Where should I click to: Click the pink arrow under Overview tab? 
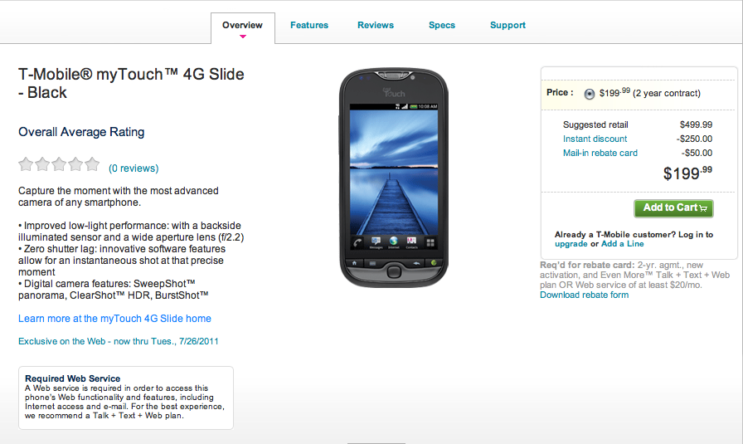(x=243, y=37)
